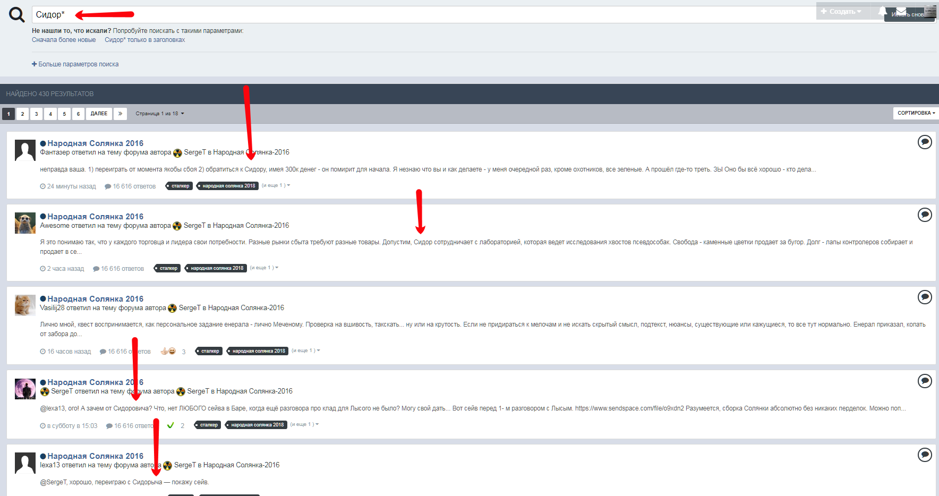Expand the Создать dropdown
The height and width of the screenshot is (496, 939).
click(x=841, y=11)
